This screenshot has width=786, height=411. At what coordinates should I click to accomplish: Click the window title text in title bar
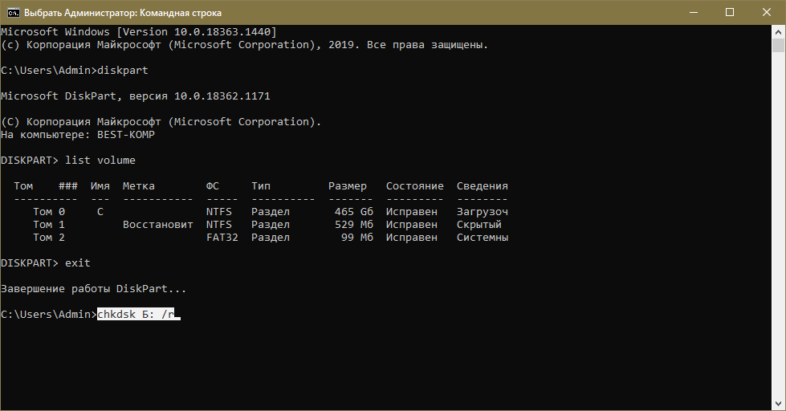click(122, 13)
